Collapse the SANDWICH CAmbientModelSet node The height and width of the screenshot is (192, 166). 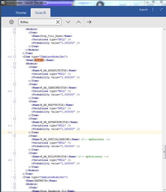(x=15, y=177)
